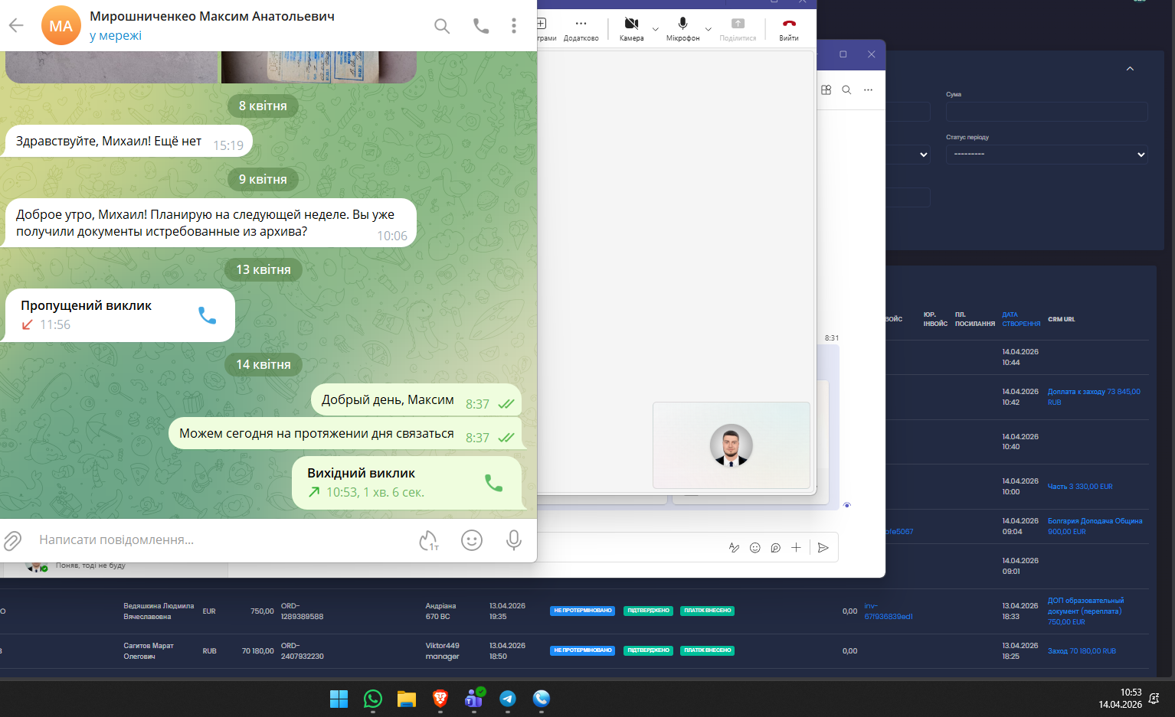Open link Заход 70 180,00 RUB
Viewport: 1175px width, 717px height.
pos(1082,651)
